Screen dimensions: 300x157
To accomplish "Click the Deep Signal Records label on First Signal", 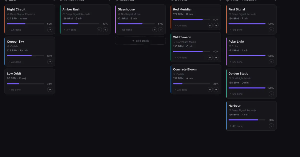I will pyautogui.click(x=244, y=14).
